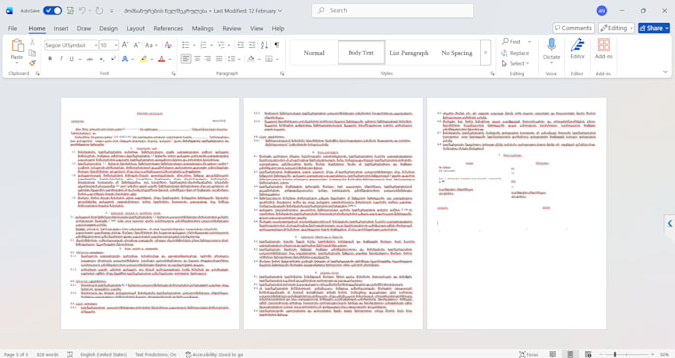Switch to the Review tab

pyautogui.click(x=232, y=28)
